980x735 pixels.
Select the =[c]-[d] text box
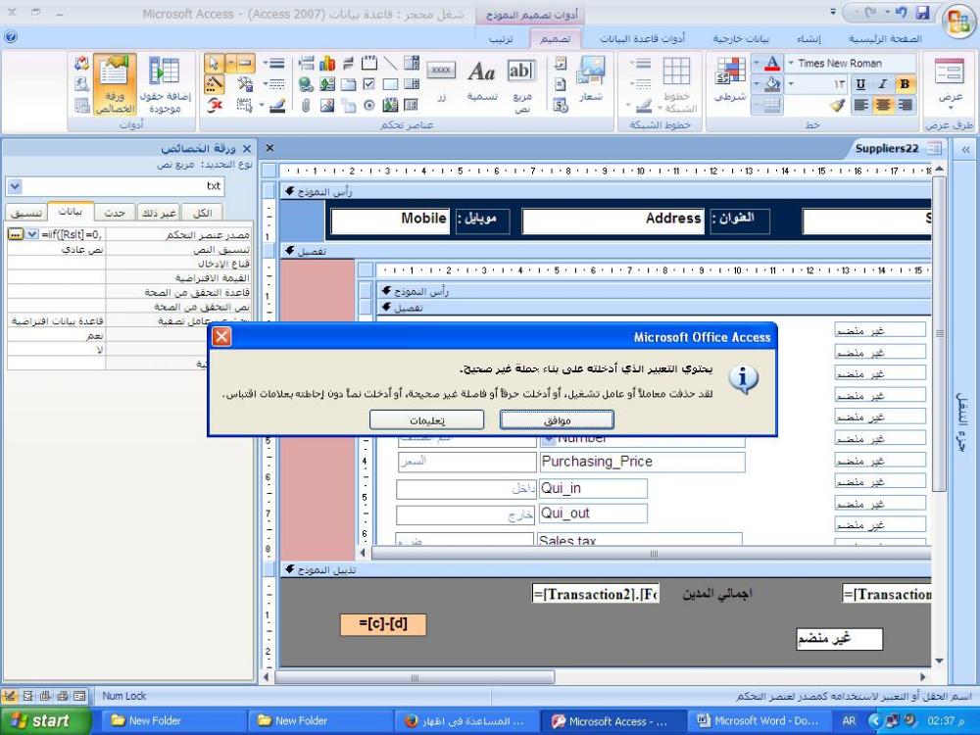(x=383, y=623)
